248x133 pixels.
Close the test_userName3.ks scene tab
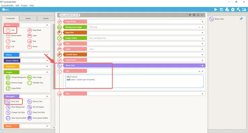pos(78,15)
